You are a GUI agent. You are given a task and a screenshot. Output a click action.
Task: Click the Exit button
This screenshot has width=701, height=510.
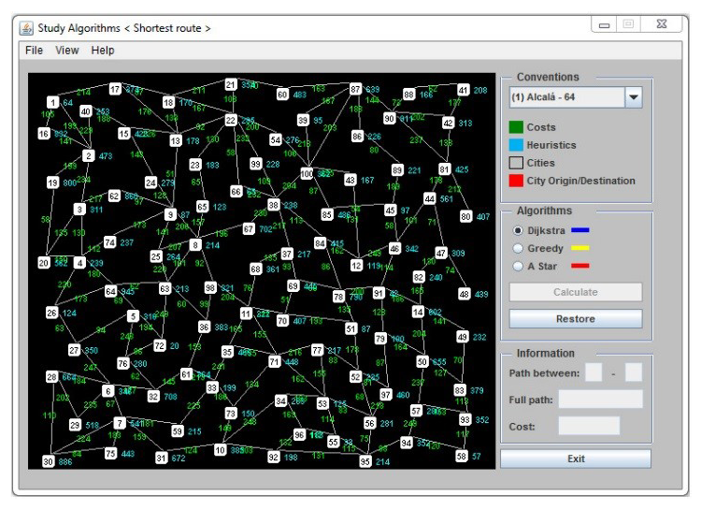pyautogui.click(x=575, y=459)
